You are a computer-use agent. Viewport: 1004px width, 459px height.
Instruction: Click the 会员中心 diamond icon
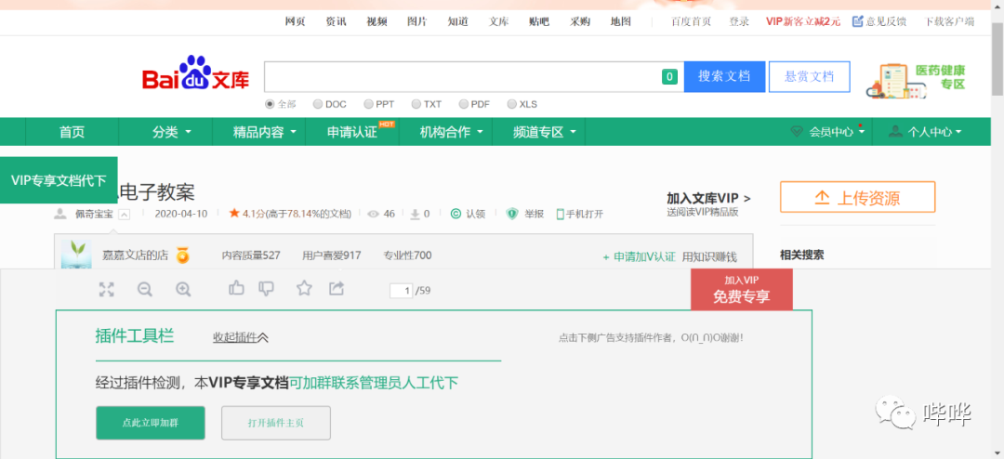tap(797, 132)
